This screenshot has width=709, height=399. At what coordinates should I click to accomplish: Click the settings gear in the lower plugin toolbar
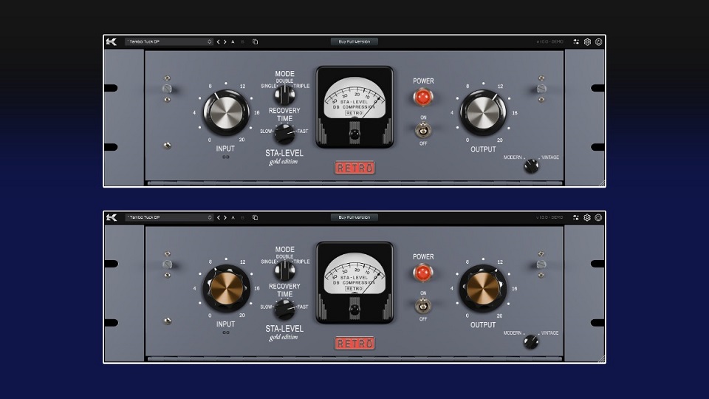[x=587, y=218]
